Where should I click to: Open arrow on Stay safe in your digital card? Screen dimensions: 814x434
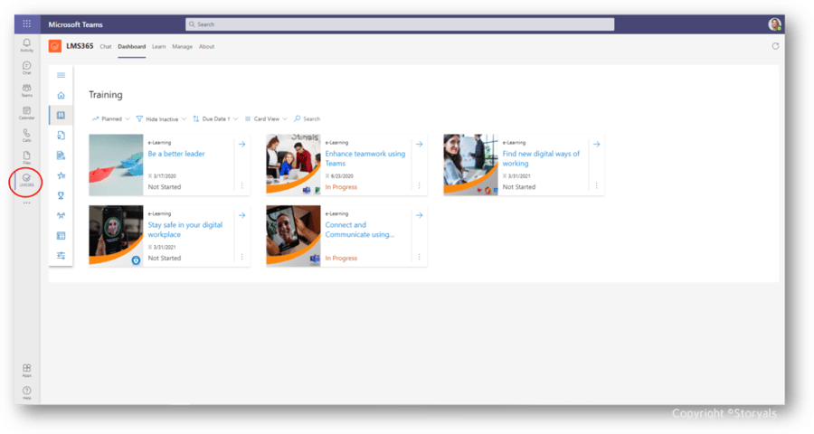pos(241,215)
